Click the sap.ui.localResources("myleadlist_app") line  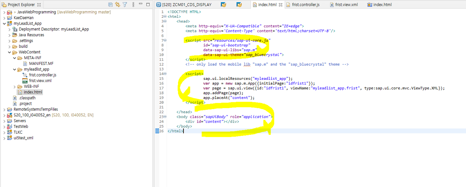248,79
